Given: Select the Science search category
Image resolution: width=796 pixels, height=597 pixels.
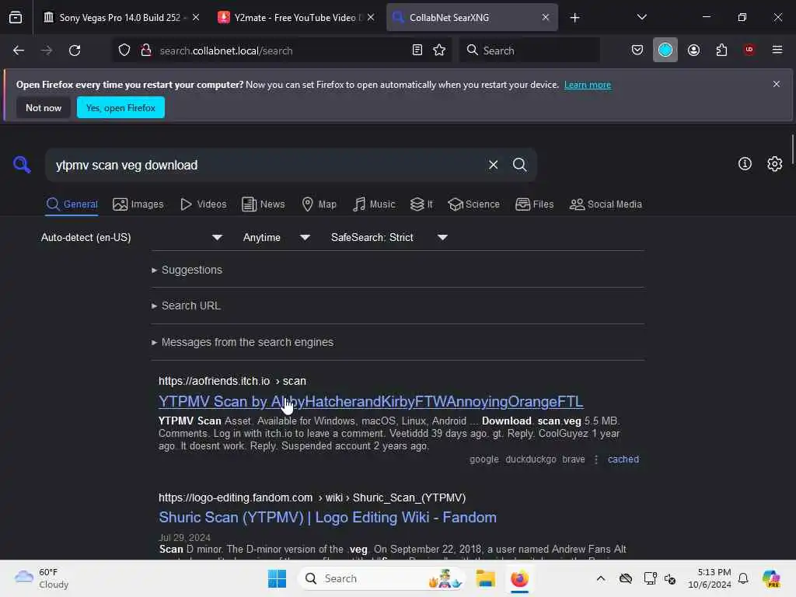Looking at the screenshot, I should tap(473, 204).
